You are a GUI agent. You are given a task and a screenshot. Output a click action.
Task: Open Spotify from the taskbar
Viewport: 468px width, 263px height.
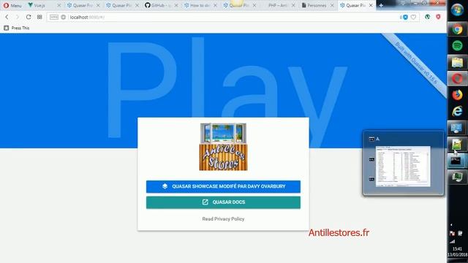[x=457, y=45]
